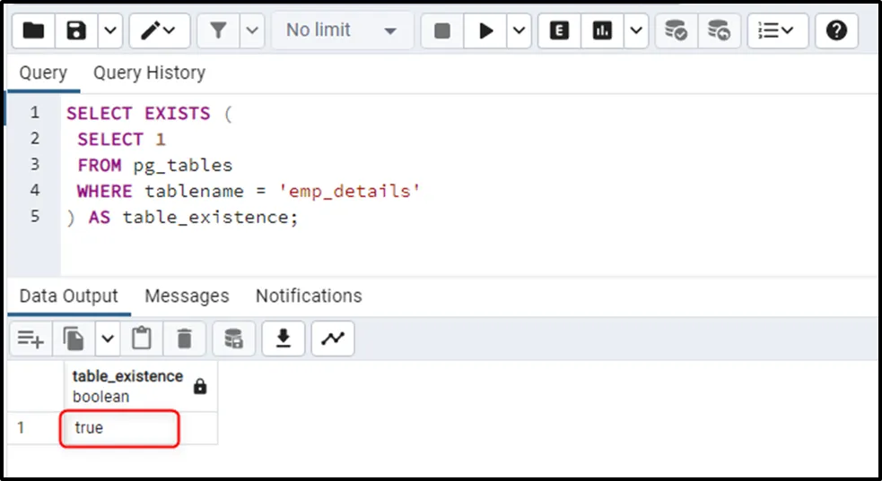The image size is (882, 481).
Task: Save the query file
Action: 77,30
